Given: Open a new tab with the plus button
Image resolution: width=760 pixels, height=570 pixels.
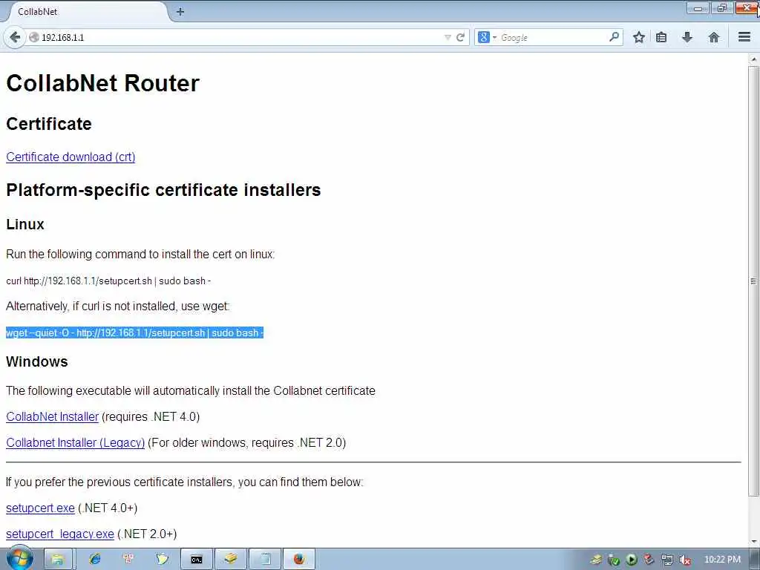Looking at the screenshot, I should pyautogui.click(x=180, y=12).
